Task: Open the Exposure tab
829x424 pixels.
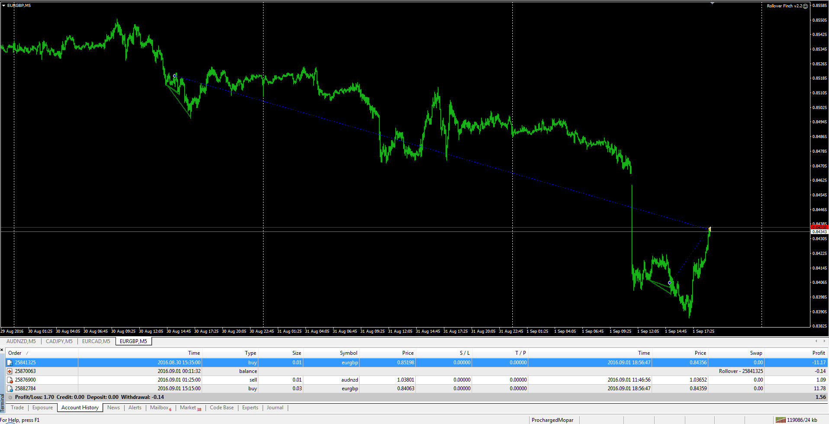Action: [42, 408]
